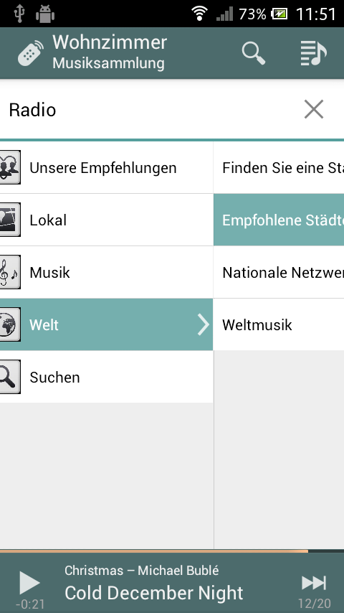Click the Welt globe icon
The width and height of the screenshot is (344, 613).
pyautogui.click(x=9, y=324)
